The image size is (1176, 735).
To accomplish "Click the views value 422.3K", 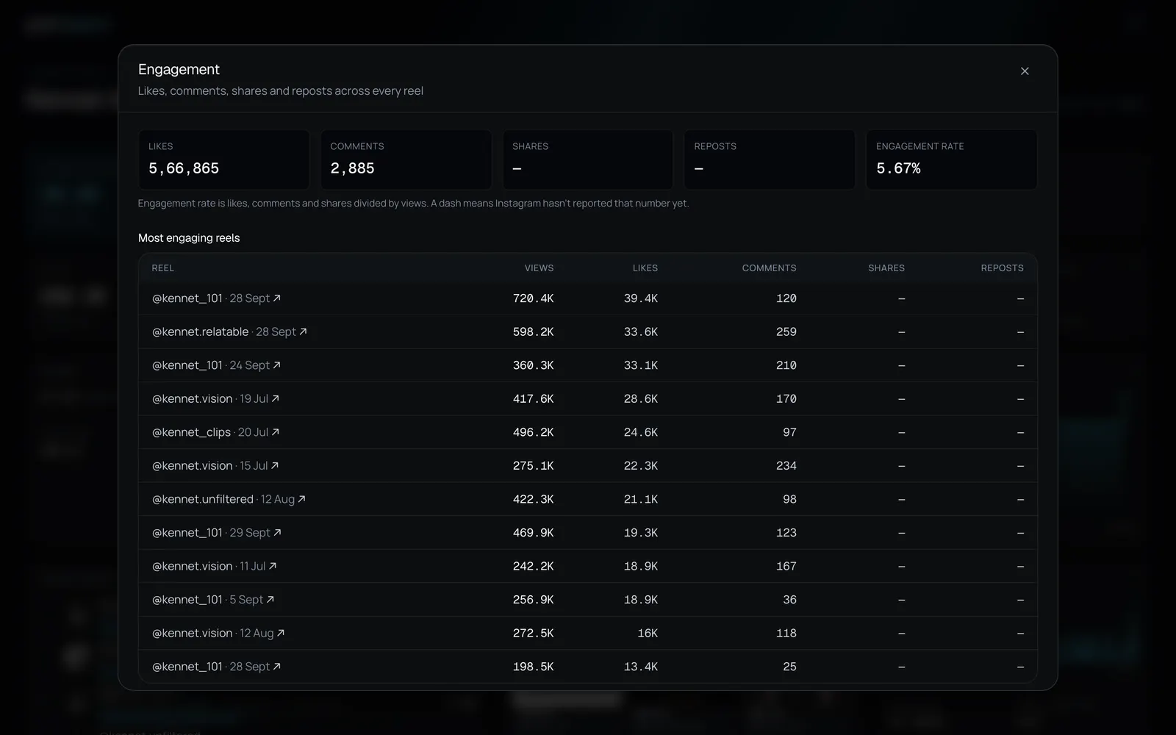I will pos(533,499).
